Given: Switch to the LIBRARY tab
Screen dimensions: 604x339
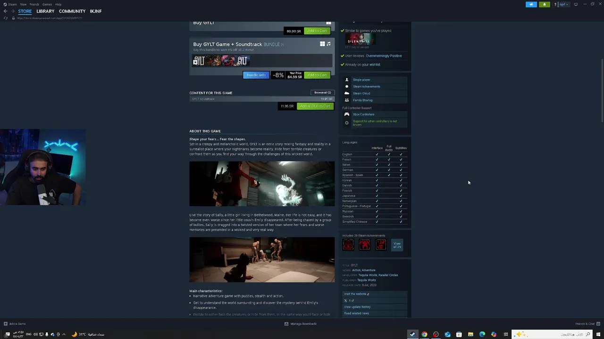Looking at the screenshot, I should [45, 11].
